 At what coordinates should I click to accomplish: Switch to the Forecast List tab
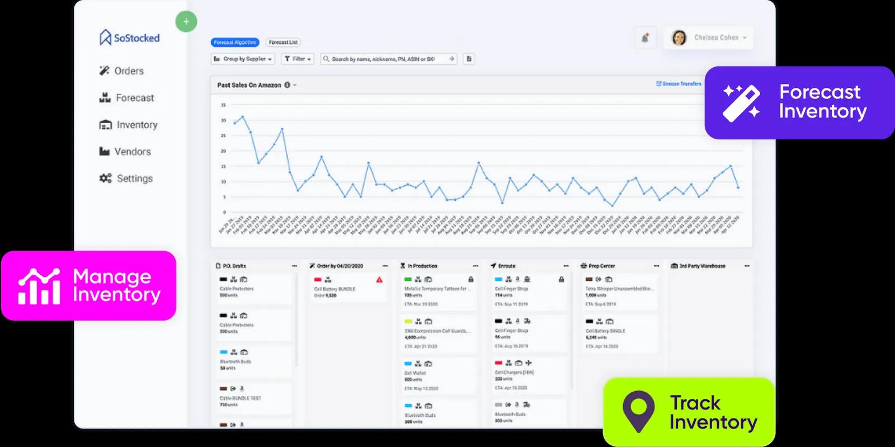pos(283,42)
